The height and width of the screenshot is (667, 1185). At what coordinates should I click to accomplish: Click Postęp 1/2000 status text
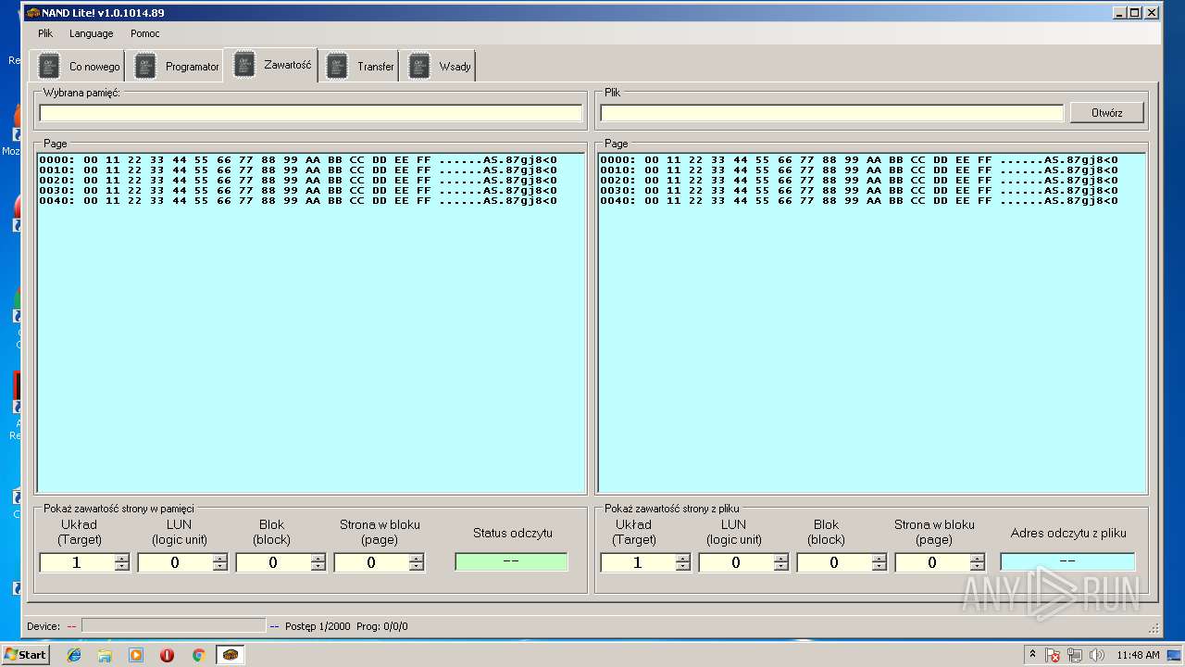[x=318, y=626]
